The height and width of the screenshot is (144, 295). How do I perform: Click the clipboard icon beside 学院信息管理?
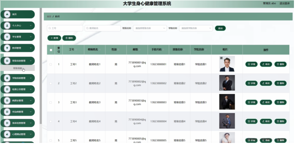click(x=7, y=78)
